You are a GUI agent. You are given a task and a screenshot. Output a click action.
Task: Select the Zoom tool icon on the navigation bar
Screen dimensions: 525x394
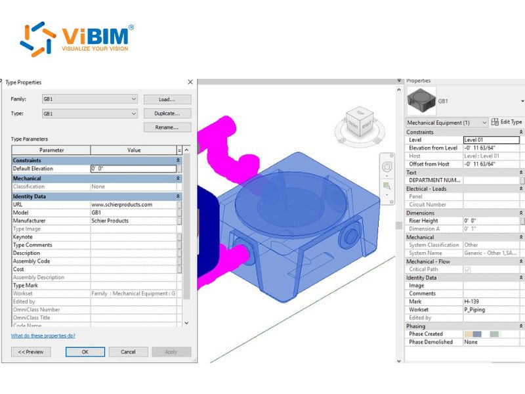coord(387,185)
